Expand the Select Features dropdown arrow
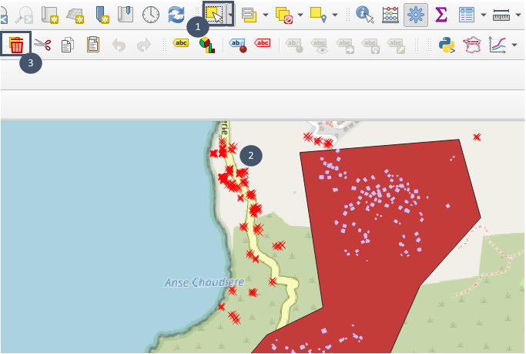The width and height of the screenshot is (526, 354). pos(230,15)
